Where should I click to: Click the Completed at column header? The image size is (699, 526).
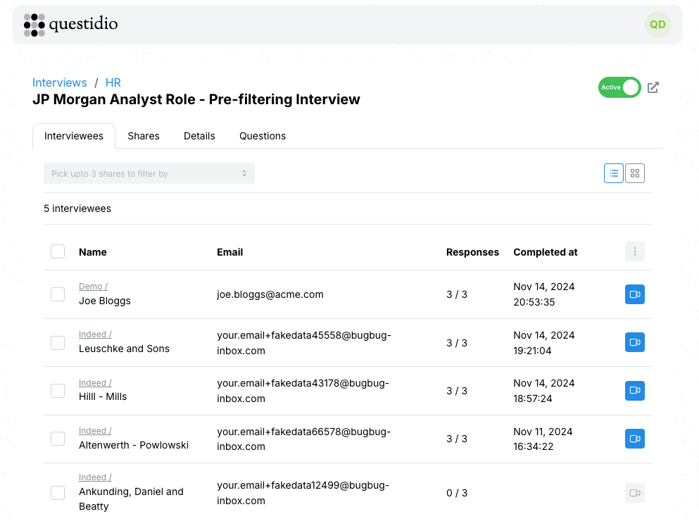click(546, 252)
